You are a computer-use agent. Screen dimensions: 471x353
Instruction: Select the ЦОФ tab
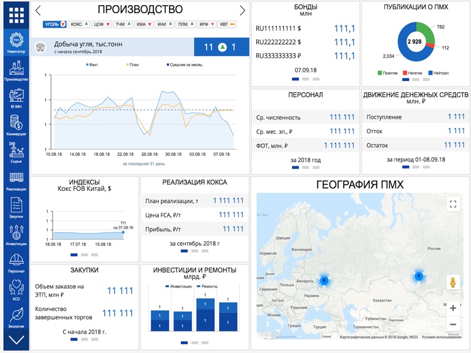tap(101, 24)
